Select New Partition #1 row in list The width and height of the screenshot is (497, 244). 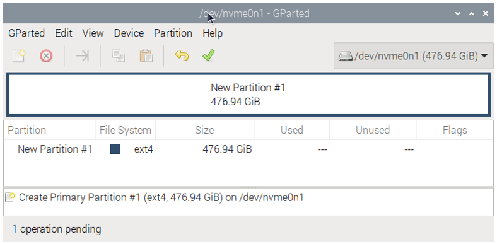(248, 149)
